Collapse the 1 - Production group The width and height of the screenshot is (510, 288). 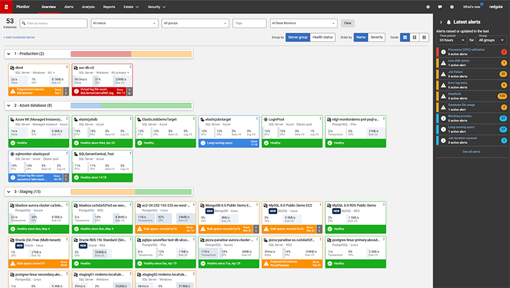pyautogui.click(x=9, y=54)
